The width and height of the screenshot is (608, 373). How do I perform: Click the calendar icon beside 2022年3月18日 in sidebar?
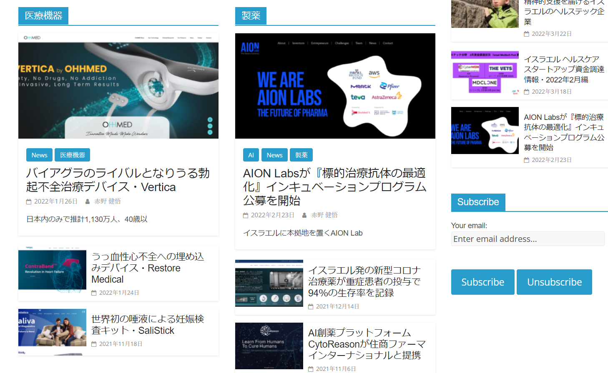click(x=526, y=92)
